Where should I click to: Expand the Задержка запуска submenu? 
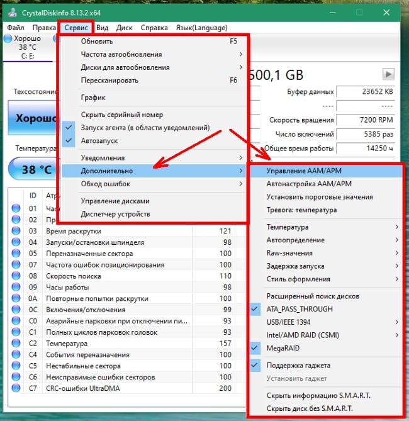[x=327, y=266]
